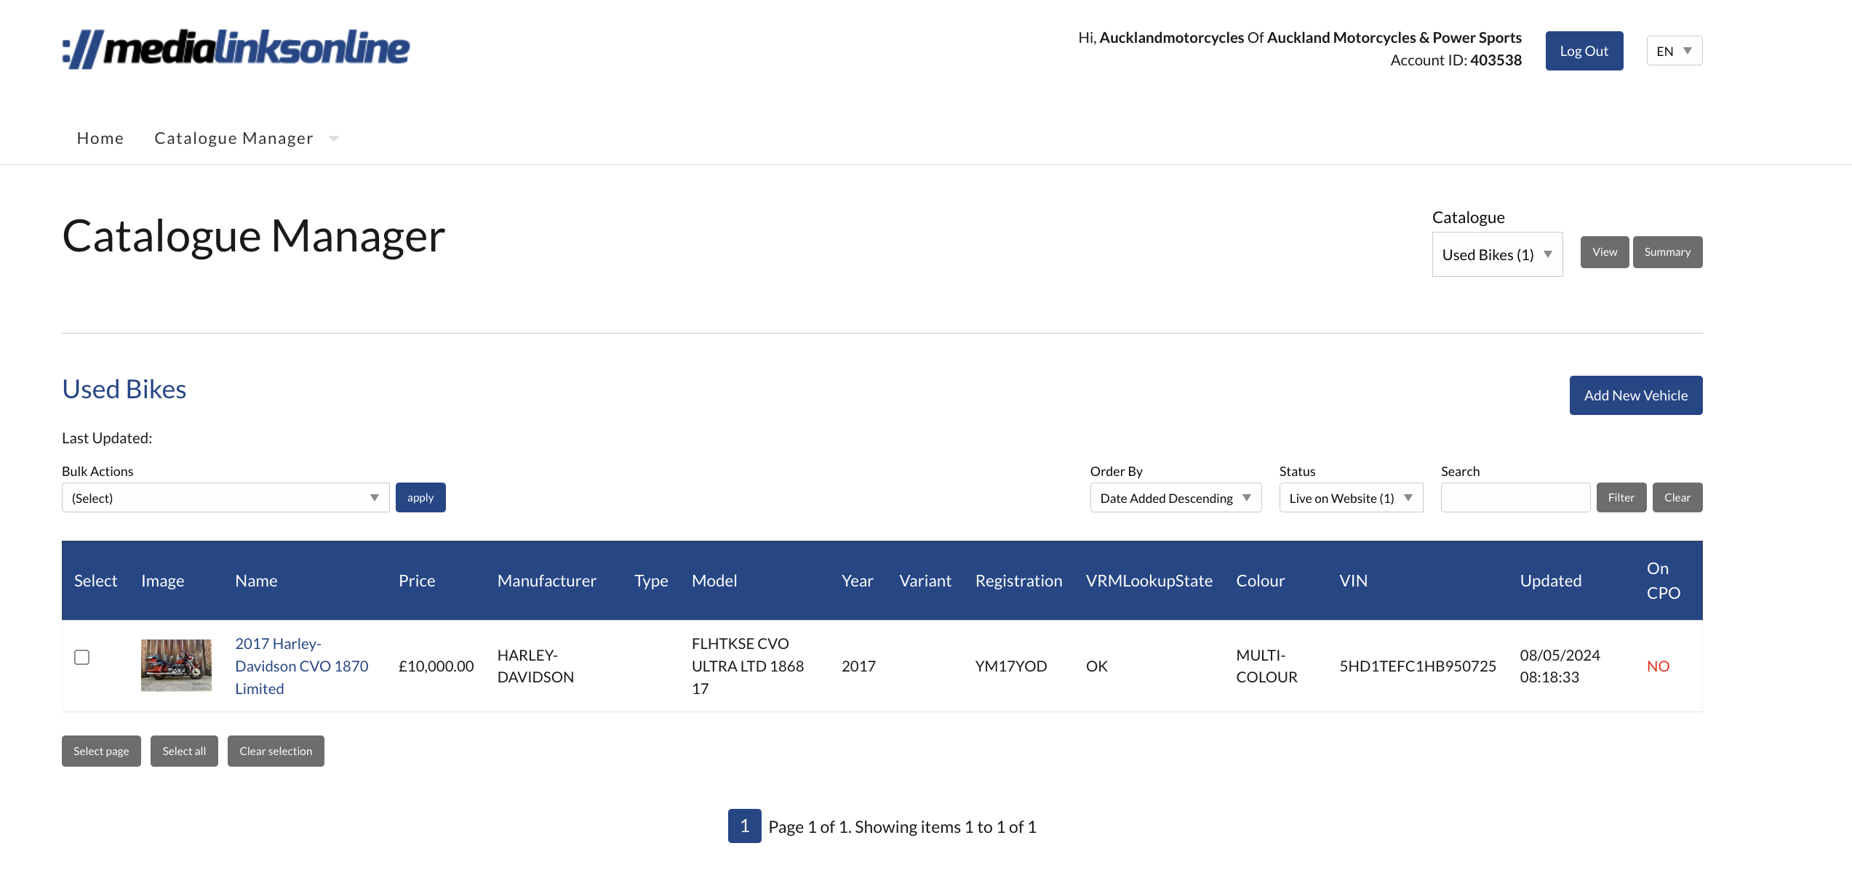Viewport: 1852px width, 891px height.
Task: Click the Select all button
Action: click(184, 751)
